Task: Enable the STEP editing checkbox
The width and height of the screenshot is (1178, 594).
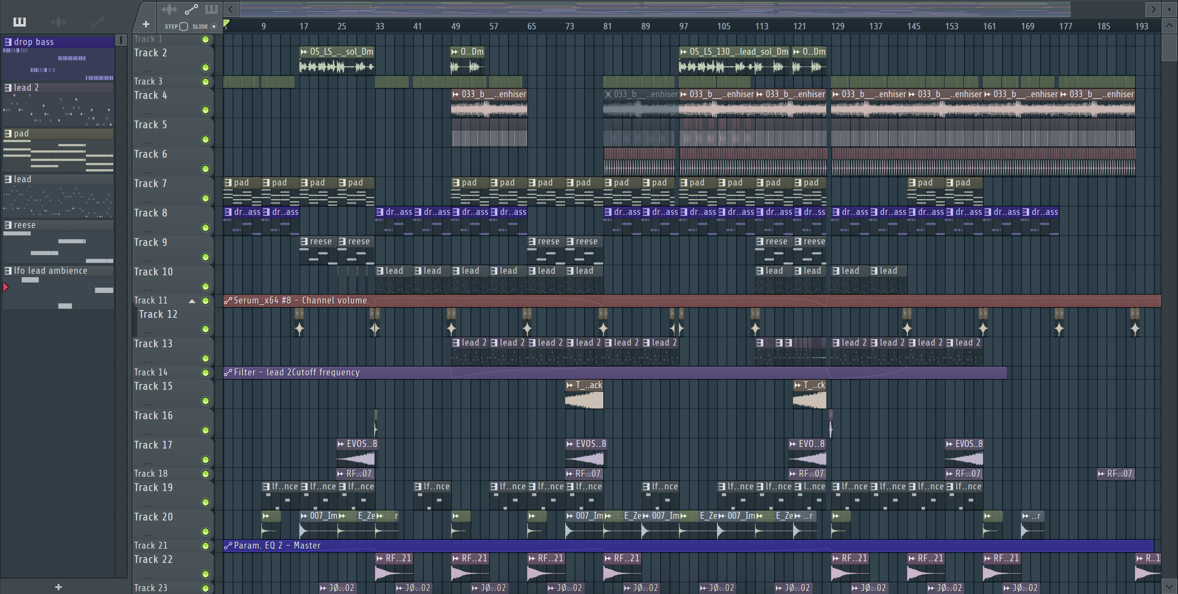Action: point(184,27)
